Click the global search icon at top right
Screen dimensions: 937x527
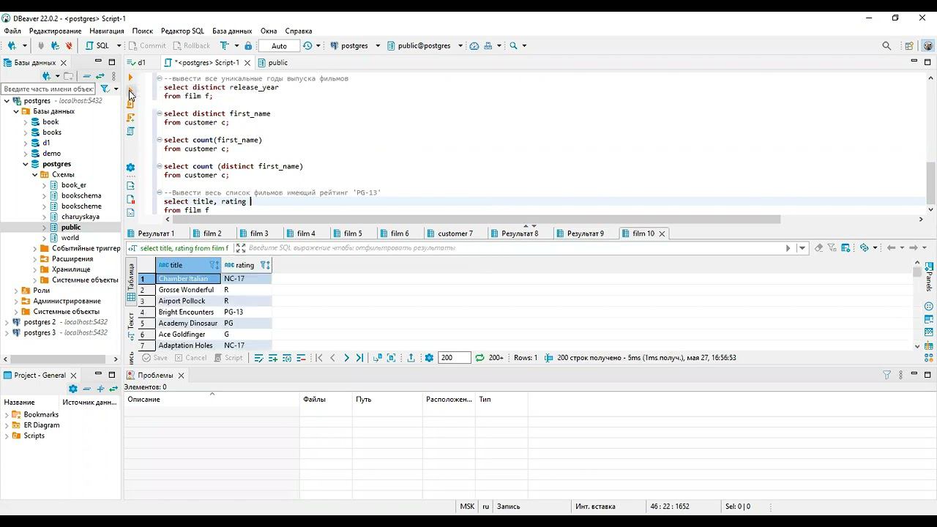point(886,45)
